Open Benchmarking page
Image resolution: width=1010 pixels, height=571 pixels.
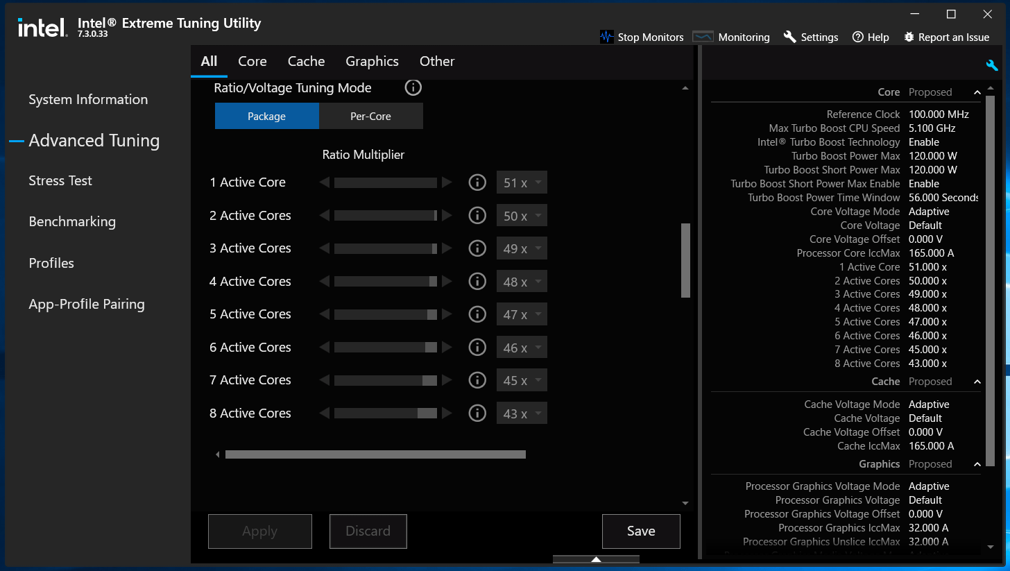click(x=72, y=222)
